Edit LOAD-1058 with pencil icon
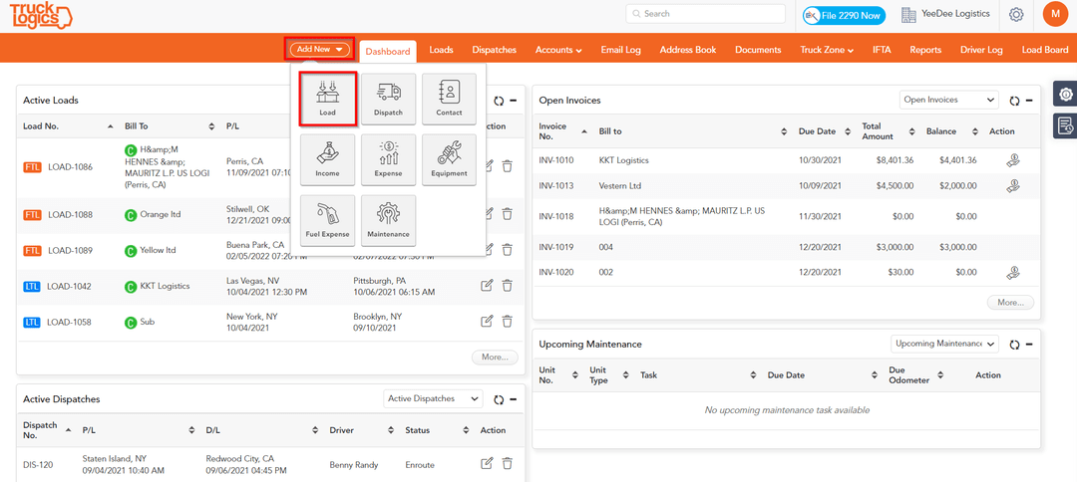 pyautogui.click(x=487, y=321)
